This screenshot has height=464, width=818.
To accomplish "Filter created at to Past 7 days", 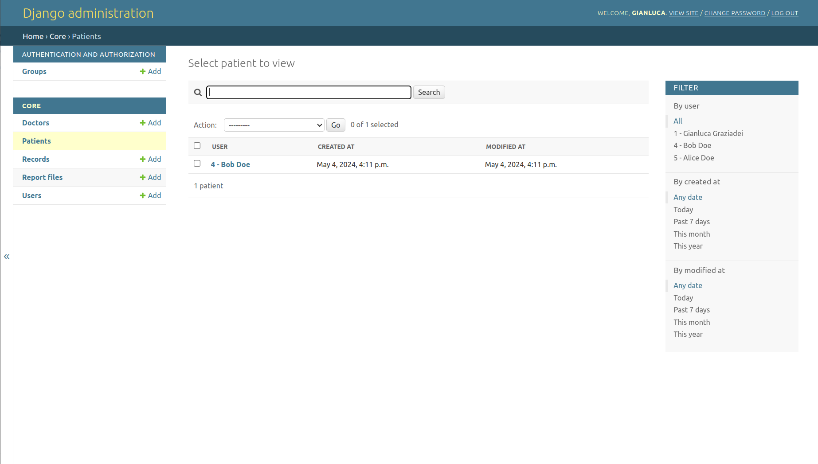I will (692, 222).
